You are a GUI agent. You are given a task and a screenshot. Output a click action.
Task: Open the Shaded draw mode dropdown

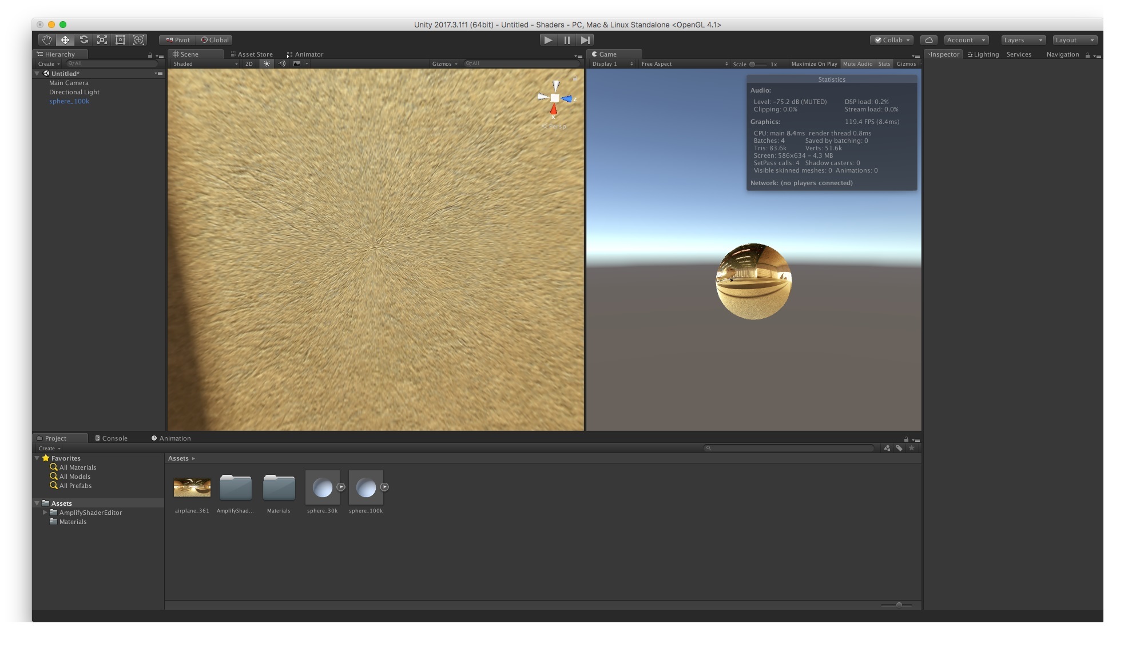coord(203,63)
